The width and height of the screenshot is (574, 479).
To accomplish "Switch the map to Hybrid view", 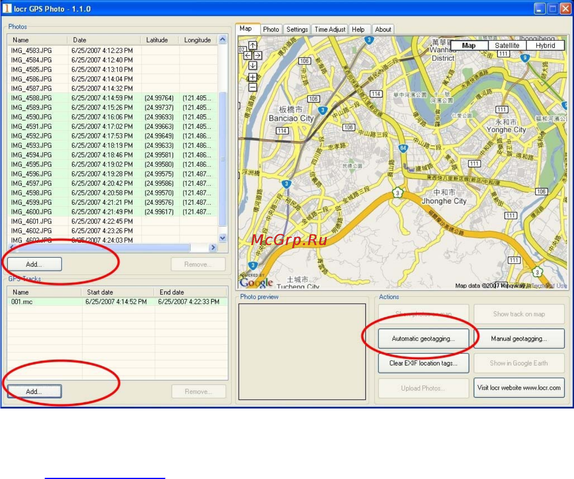I will click(545, 45).
